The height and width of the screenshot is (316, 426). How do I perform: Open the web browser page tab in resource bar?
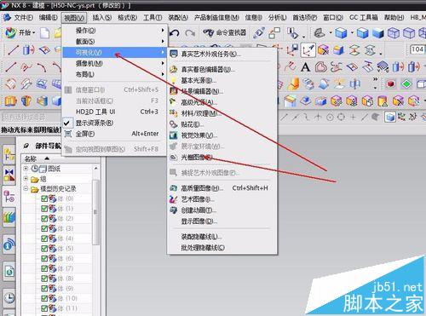(9, 272)
